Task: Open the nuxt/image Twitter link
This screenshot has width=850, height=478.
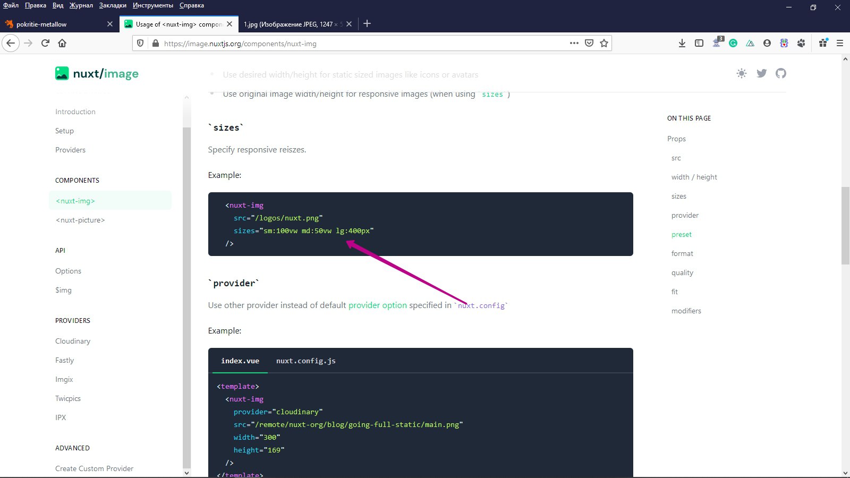Action: [x=761, y=73]
